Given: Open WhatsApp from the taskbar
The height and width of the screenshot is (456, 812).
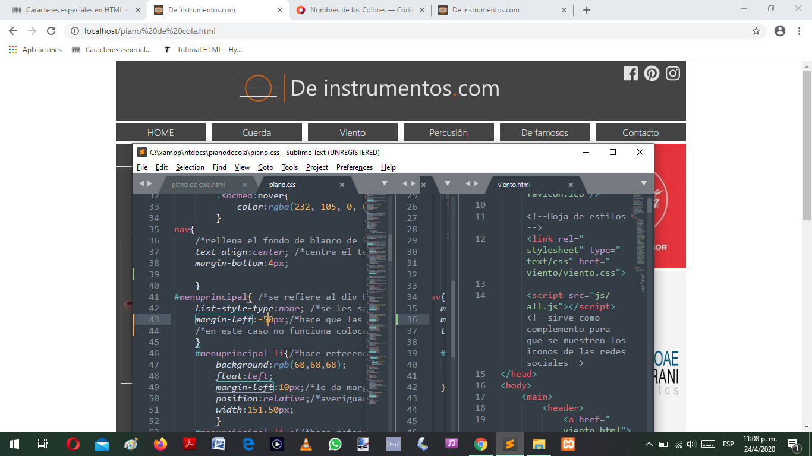Looking at the screenshot, I should tap(335, 444).
